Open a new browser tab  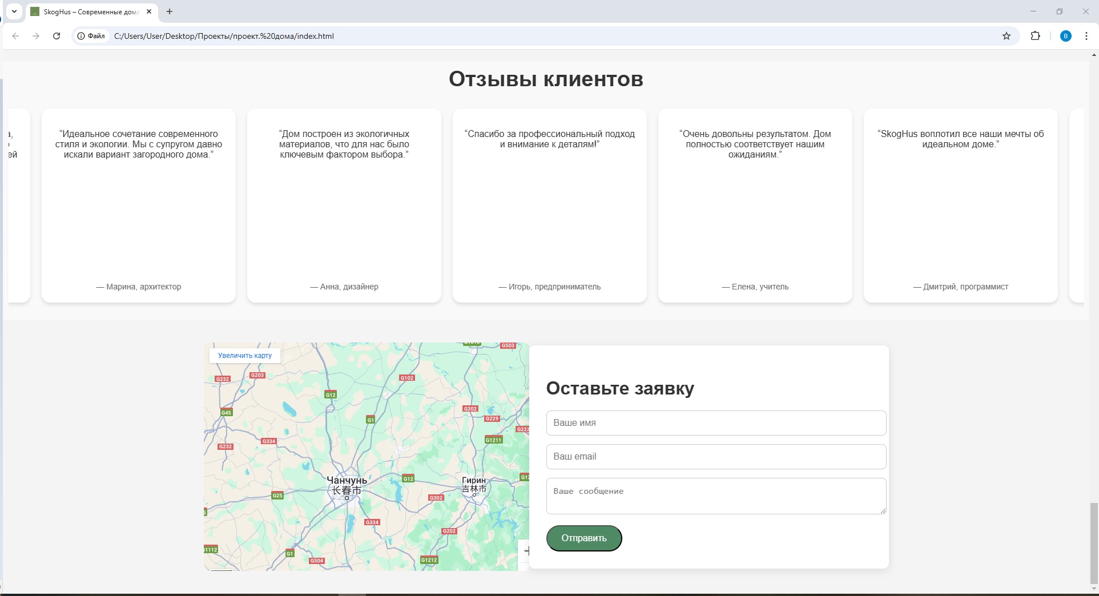(170, 11)
